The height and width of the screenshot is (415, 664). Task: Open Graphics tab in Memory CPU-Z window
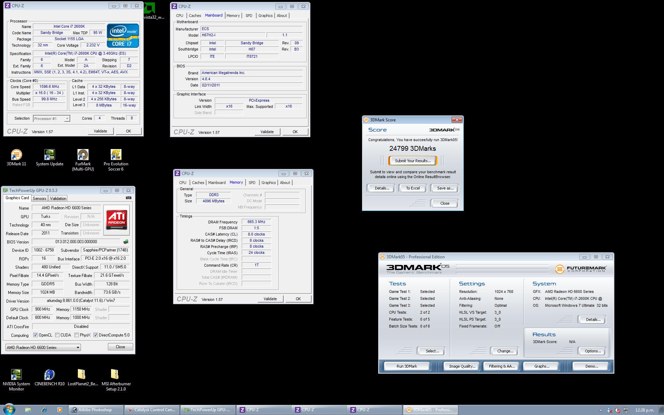pyautogui.click(x=268, y=183)
